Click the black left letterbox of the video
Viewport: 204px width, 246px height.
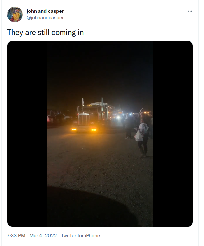pos(27,134)
